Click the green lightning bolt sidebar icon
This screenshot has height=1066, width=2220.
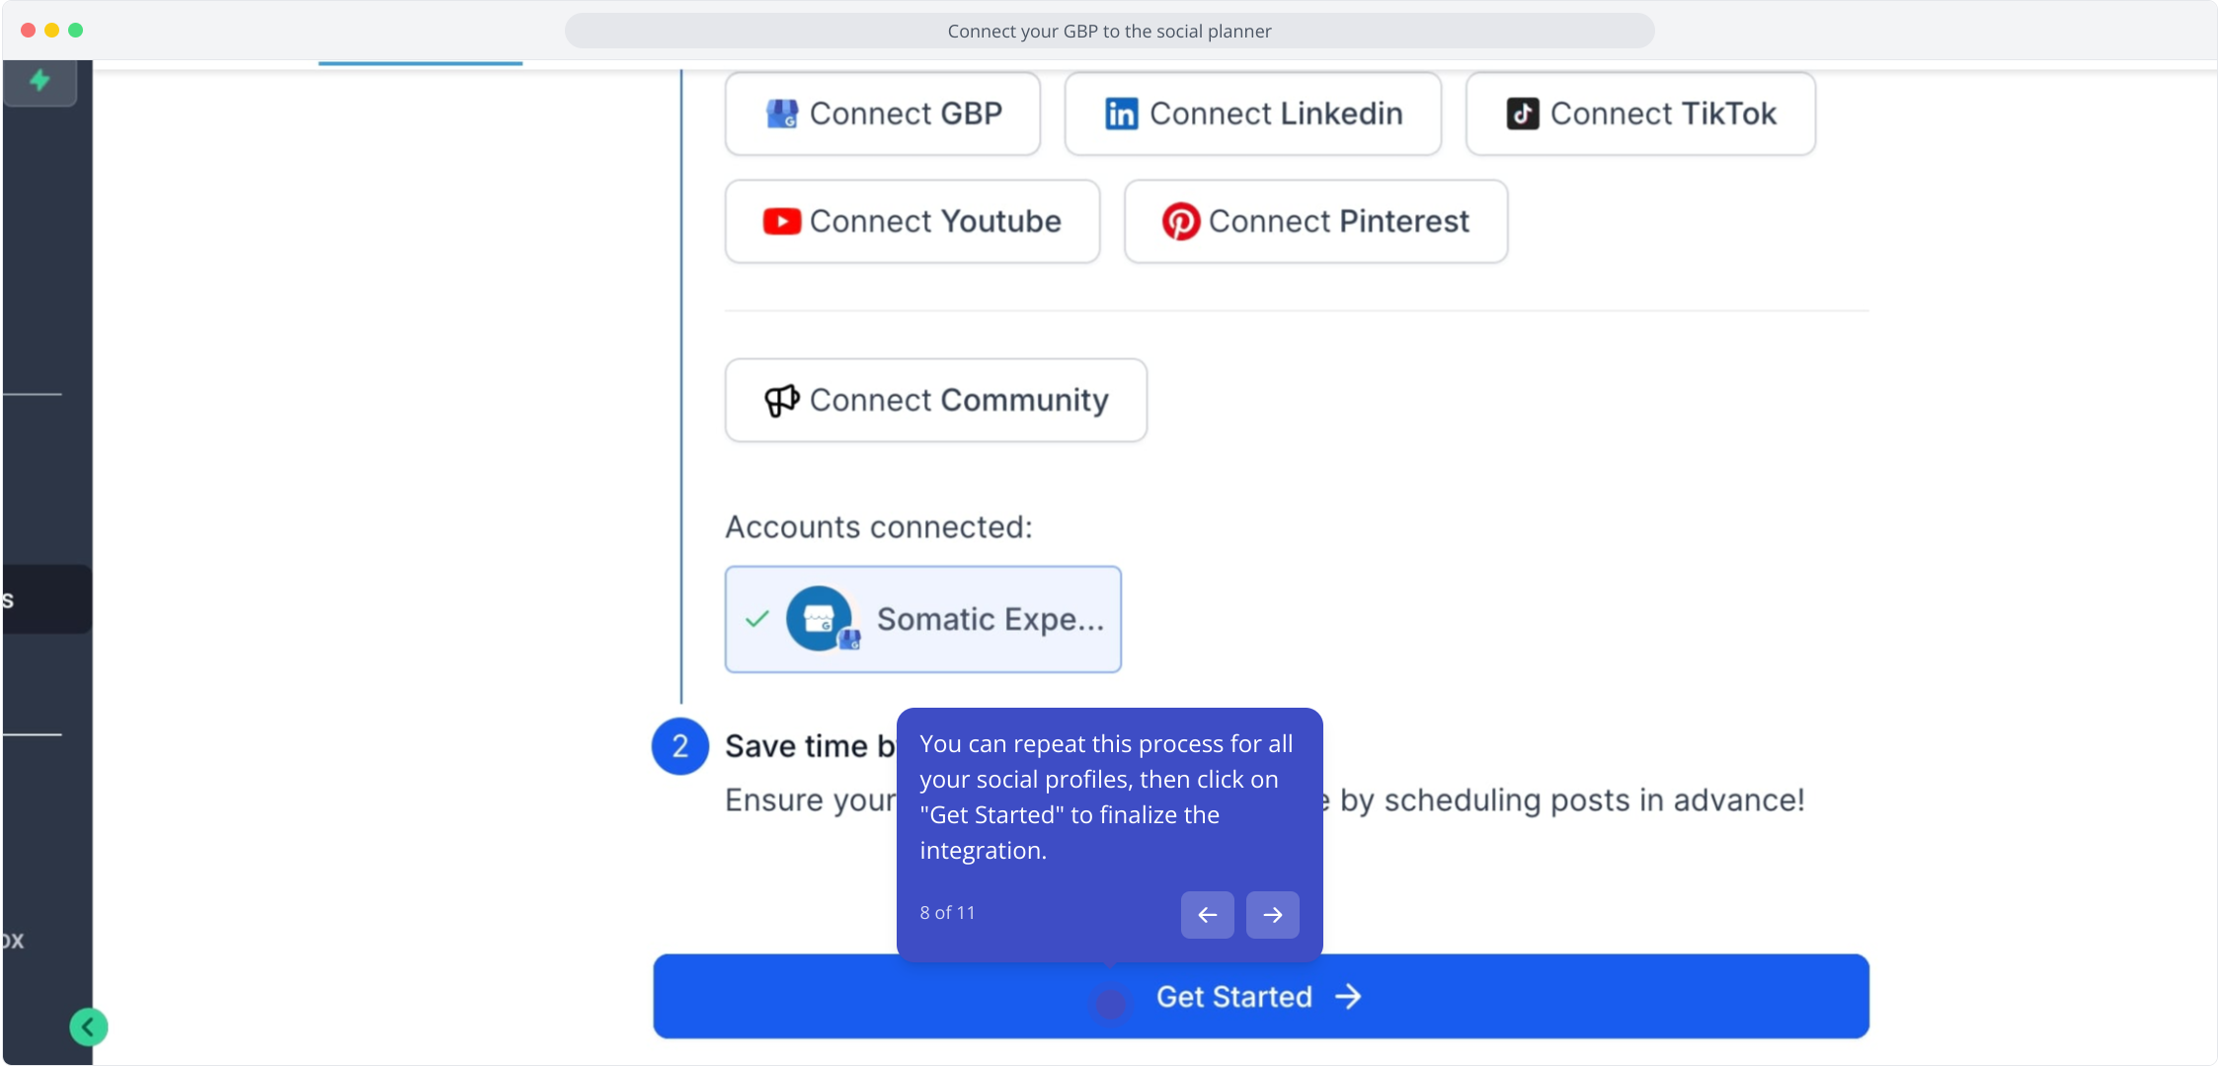pos(40,80)
